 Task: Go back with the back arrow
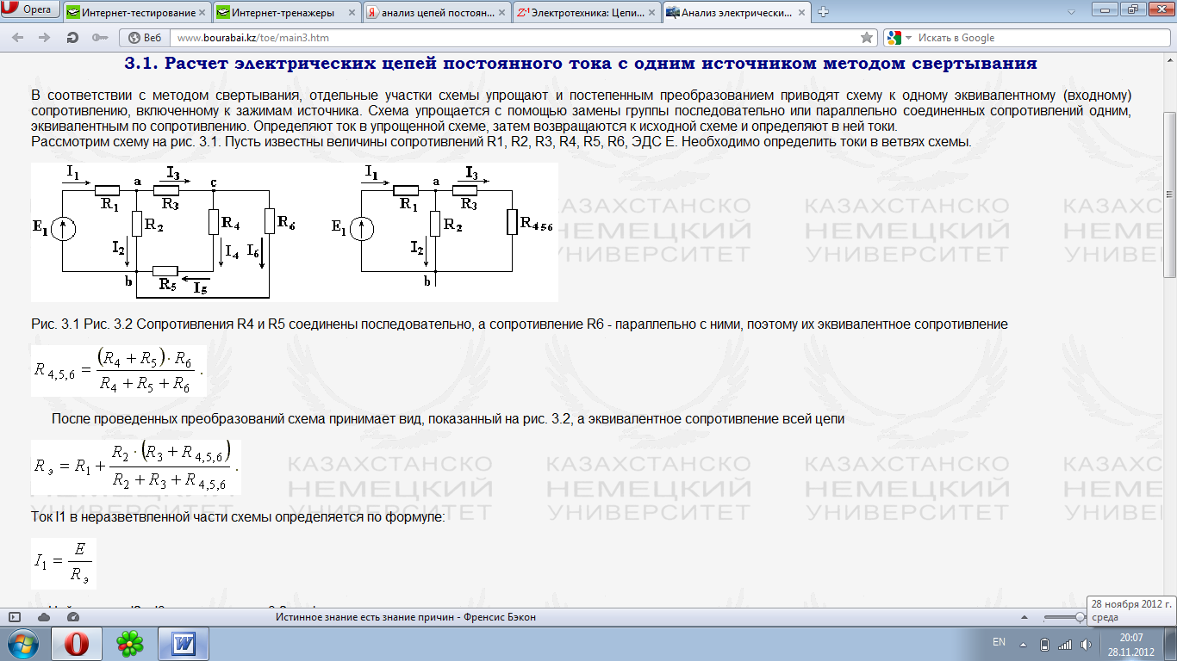pos(18,38)
